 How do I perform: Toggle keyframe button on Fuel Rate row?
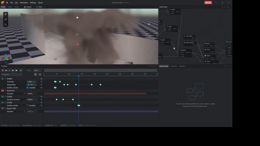(x=41, y=82)
